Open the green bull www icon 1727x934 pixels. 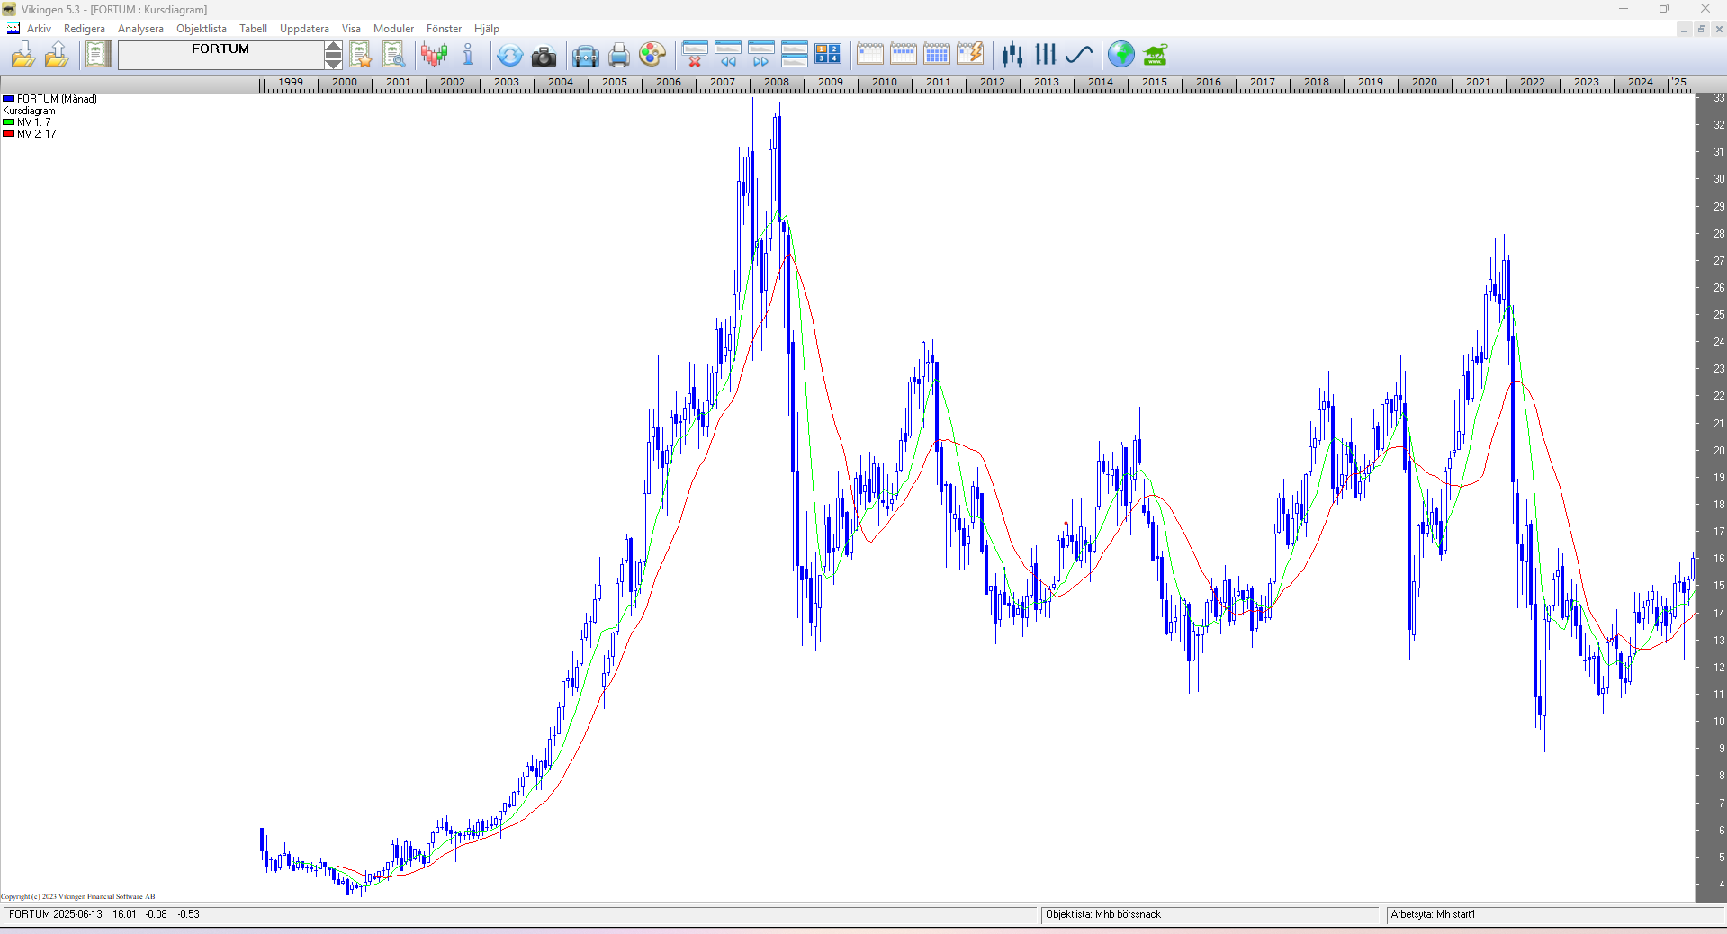click(x=1156, y=55)
